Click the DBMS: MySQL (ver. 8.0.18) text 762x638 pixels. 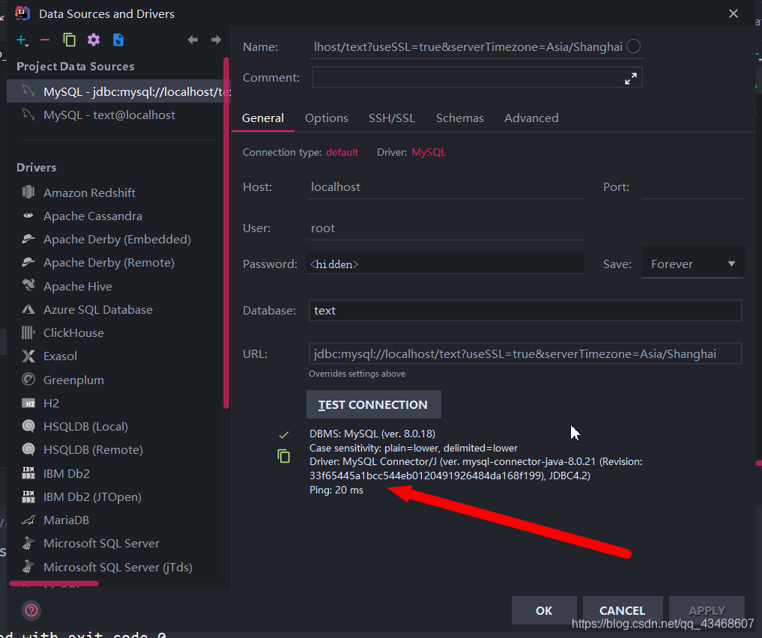click(372, 434)
